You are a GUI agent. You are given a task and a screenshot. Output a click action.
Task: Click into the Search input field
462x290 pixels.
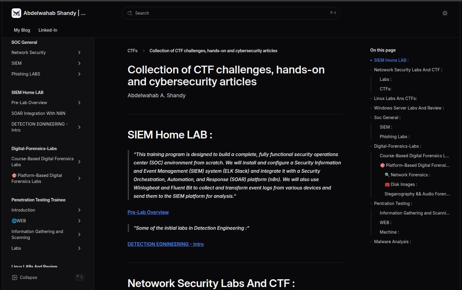click(230, 13)
